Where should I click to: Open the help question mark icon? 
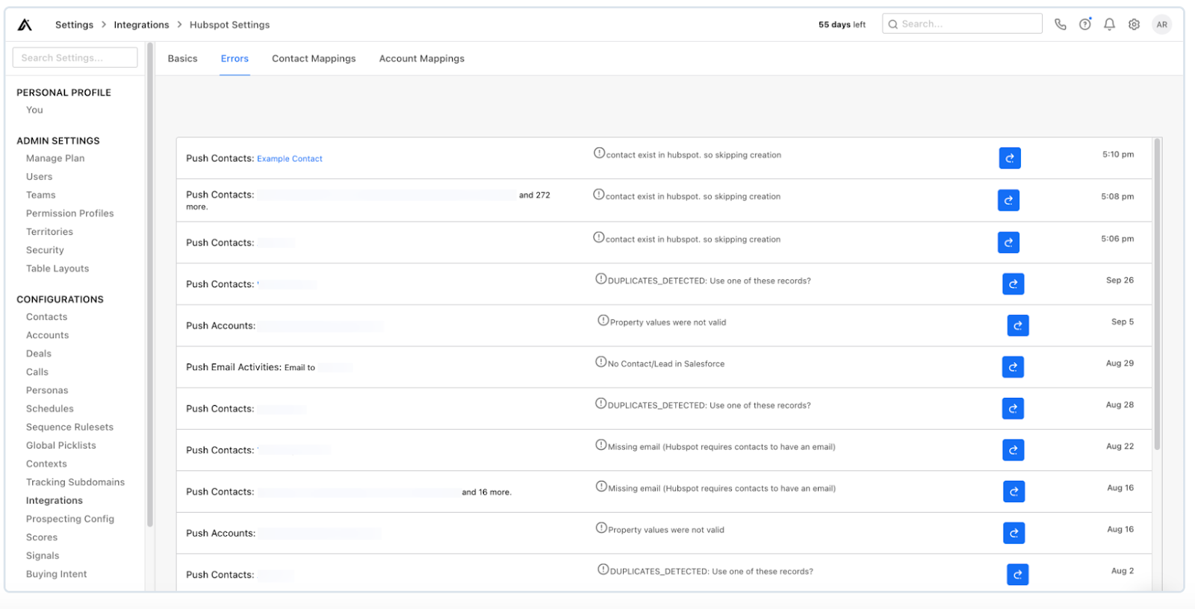click(1084, 24)
